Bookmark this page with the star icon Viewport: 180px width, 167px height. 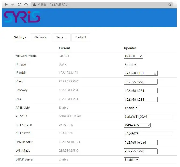(170, 5)
